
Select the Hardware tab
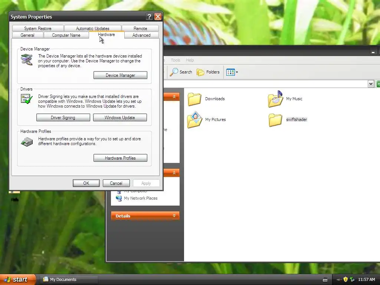[107, 35]
